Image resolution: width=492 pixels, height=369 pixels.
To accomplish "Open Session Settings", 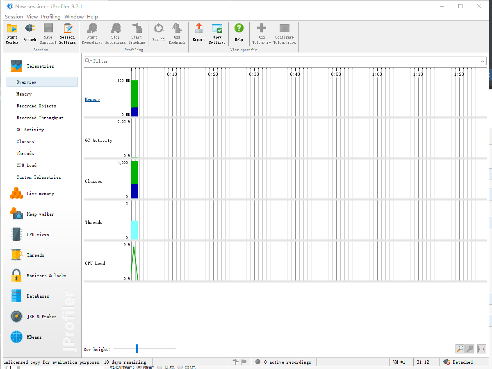I will click(x=68, y=34).
